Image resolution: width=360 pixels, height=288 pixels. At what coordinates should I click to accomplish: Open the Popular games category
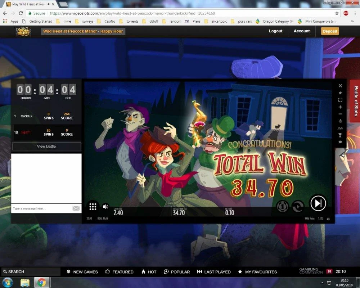(177, 272)
